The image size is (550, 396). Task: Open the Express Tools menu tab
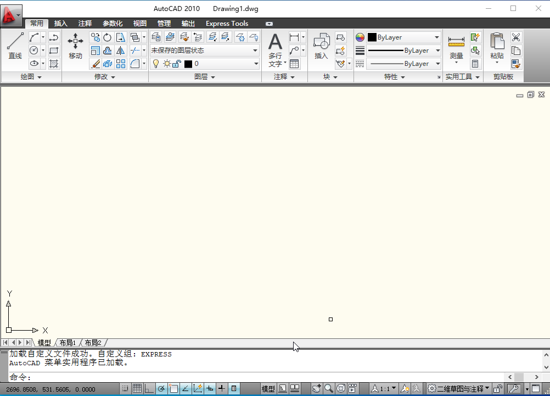coord(227,23)
